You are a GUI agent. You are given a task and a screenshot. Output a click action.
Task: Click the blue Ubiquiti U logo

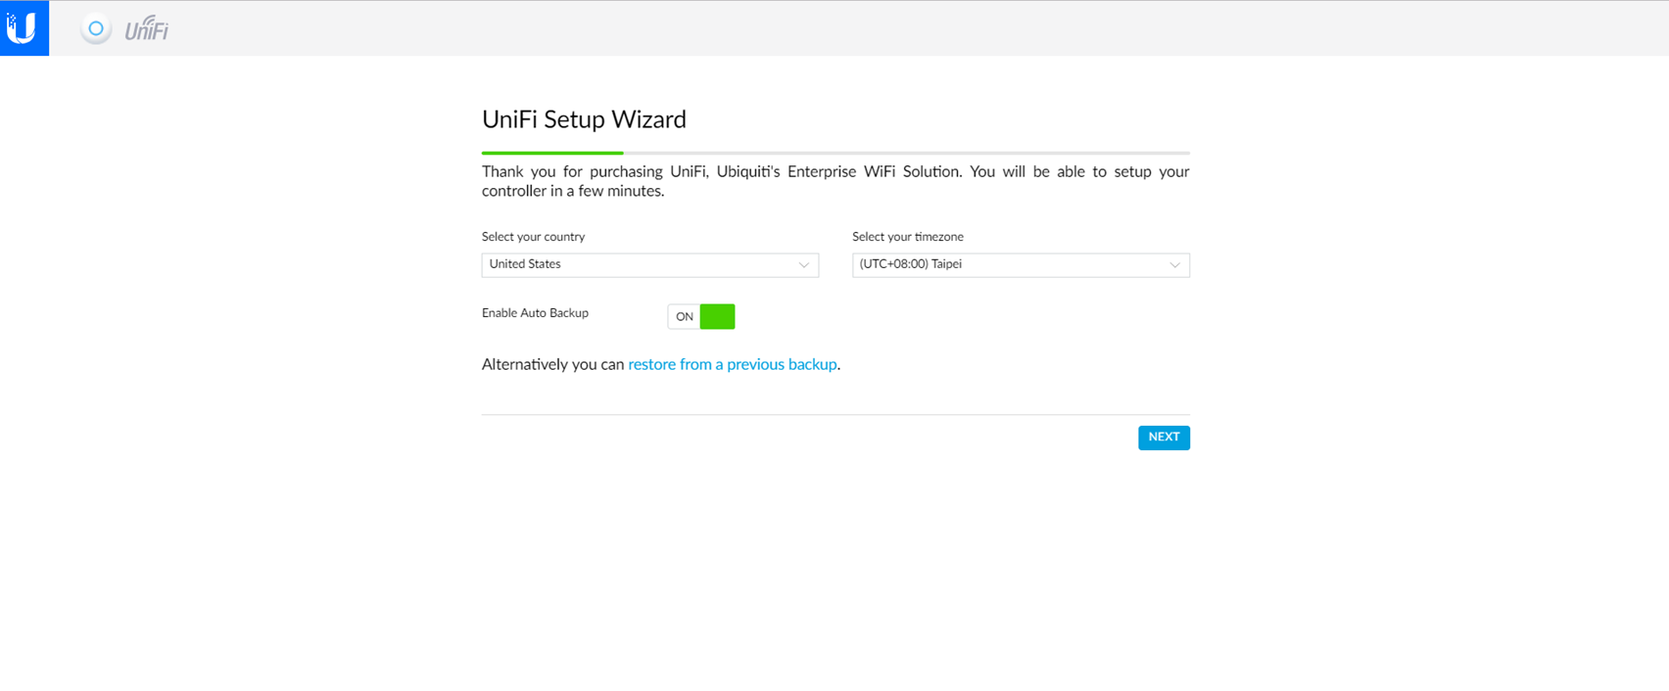coord(24,28)
